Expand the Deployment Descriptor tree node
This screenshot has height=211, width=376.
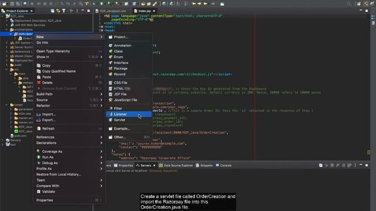point(6,21)
